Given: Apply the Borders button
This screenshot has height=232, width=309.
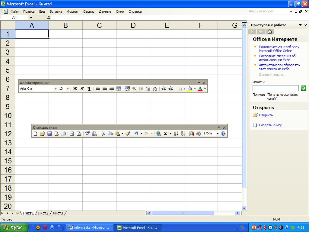Looking at the screenshot, I should pos(180,89).
